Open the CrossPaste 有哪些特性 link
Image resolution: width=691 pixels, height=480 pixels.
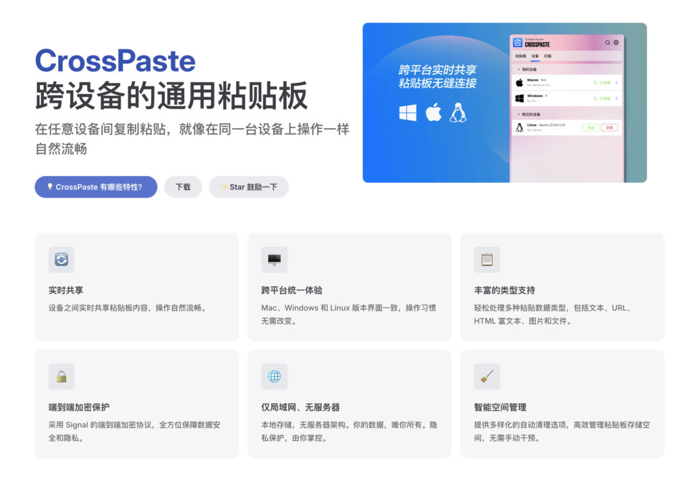[x=95, y=187]
